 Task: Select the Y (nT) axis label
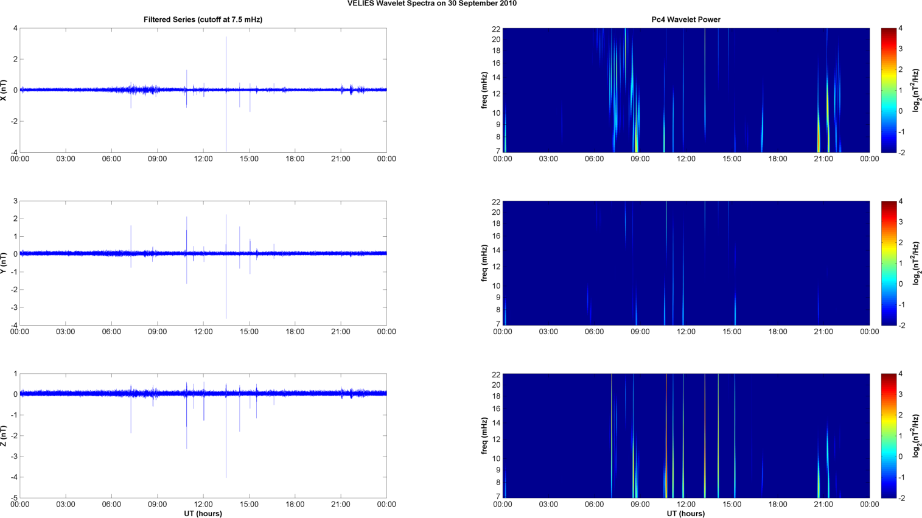[x=5, y=263]
